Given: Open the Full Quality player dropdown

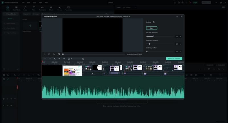Looking at the screenshot, I should 129,7.
